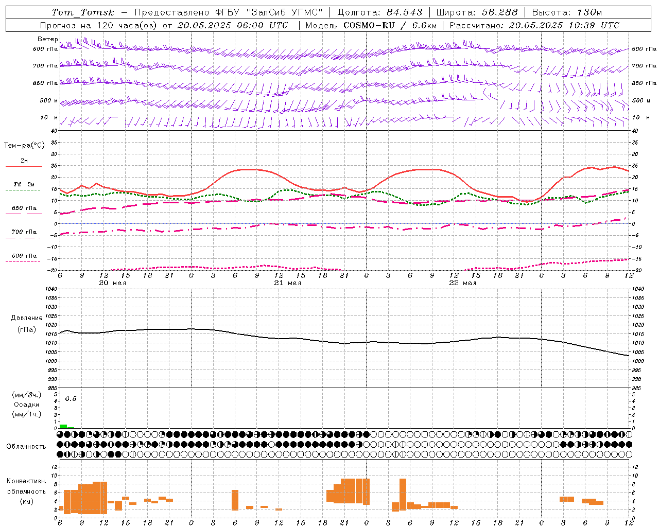Click the red '2м' legend line sample
Screen dimensions: 659x527
coord(24,166)
